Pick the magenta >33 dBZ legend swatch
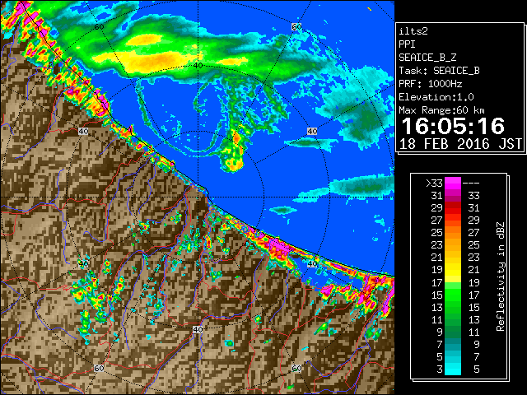 (453, 184)
